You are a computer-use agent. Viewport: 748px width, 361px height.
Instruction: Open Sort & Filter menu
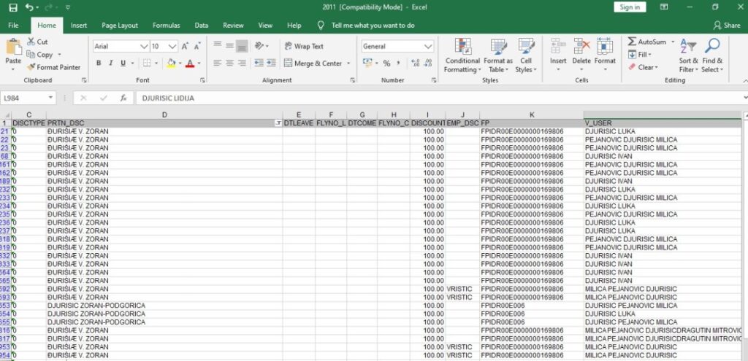pos(688,55)
